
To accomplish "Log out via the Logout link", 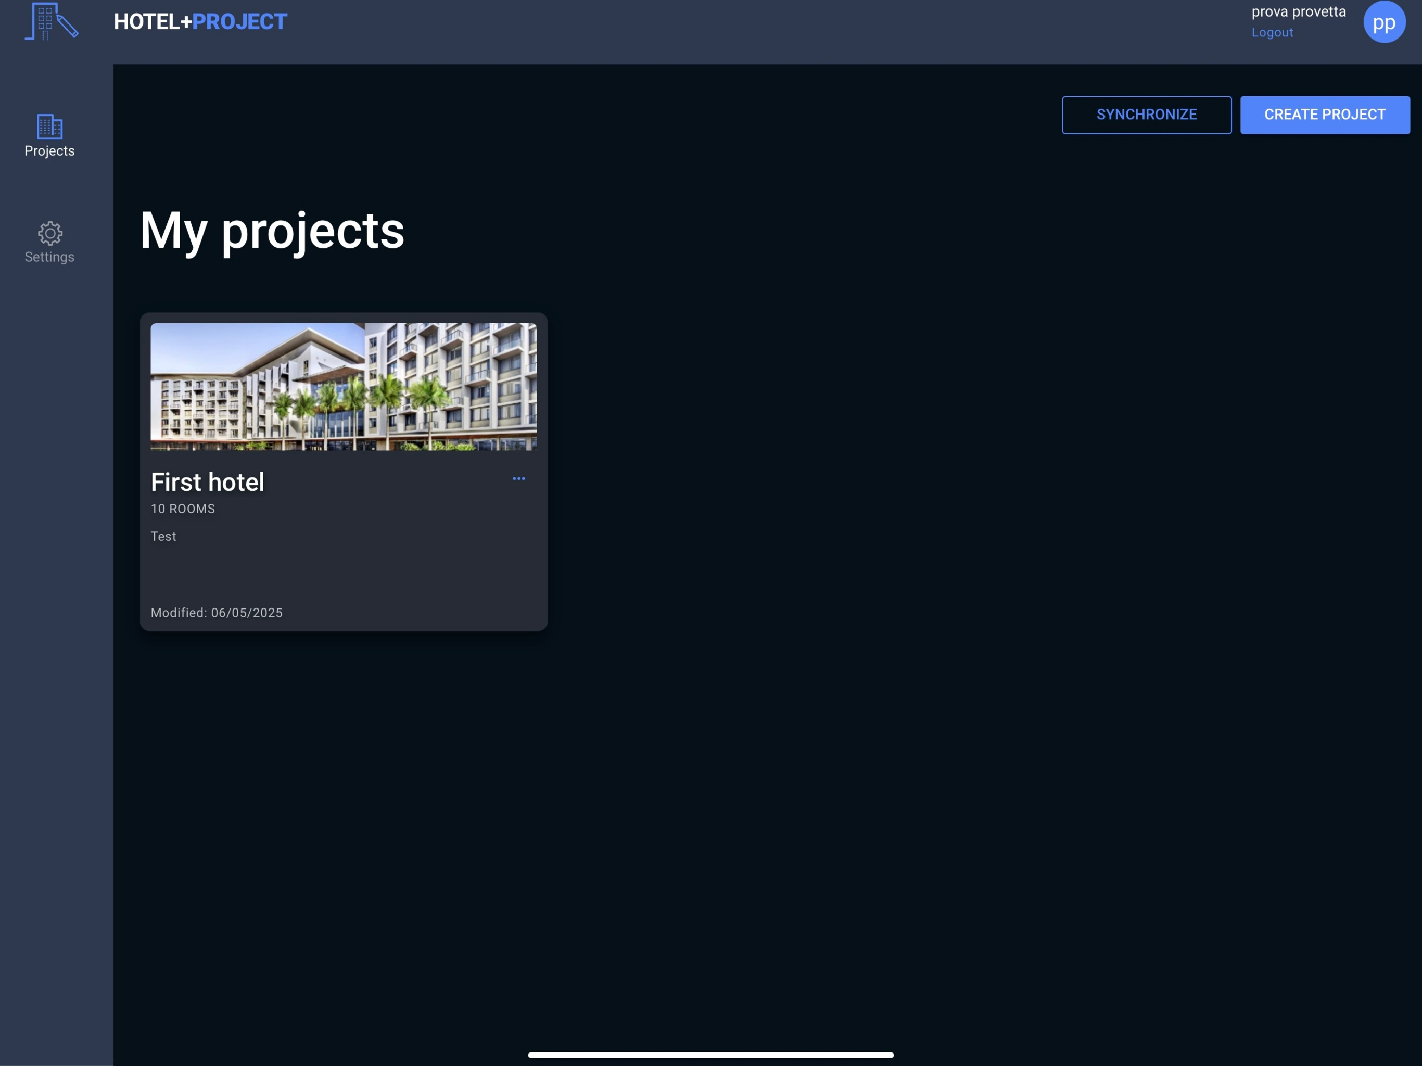I will click(1272, 32).
